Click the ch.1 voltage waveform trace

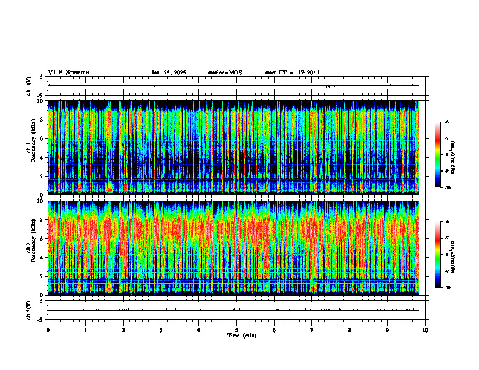point(233,86)
